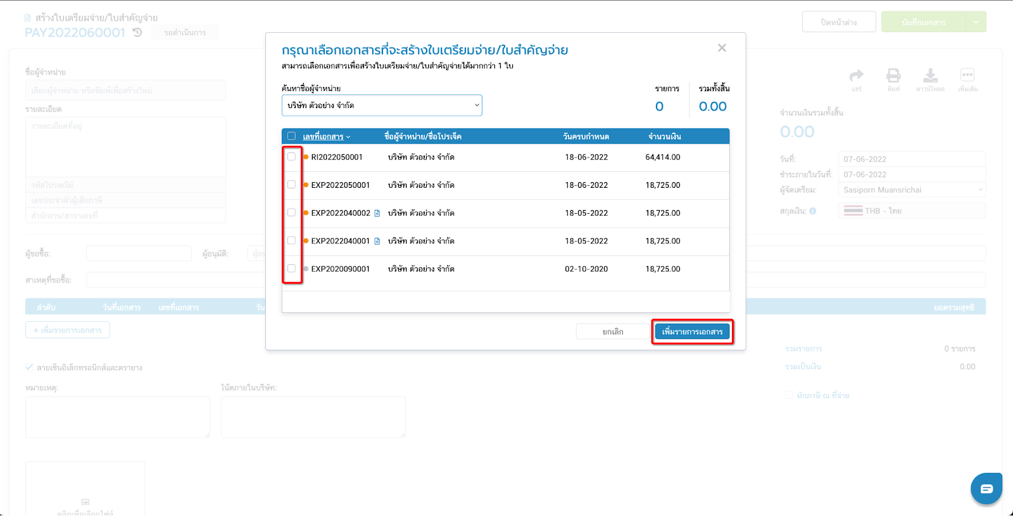Image resolution: width=1013 pixels, height=516 pixels.
Task: Click the share arrow icon
Action: [x=856, y=76]
